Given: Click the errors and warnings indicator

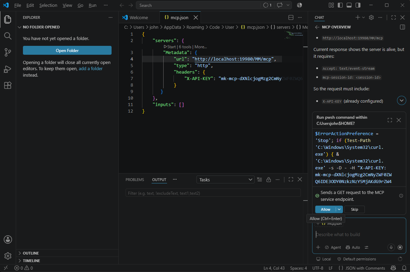Looking at the screenshot, I should pyautogui.click(x=24, y=268).
